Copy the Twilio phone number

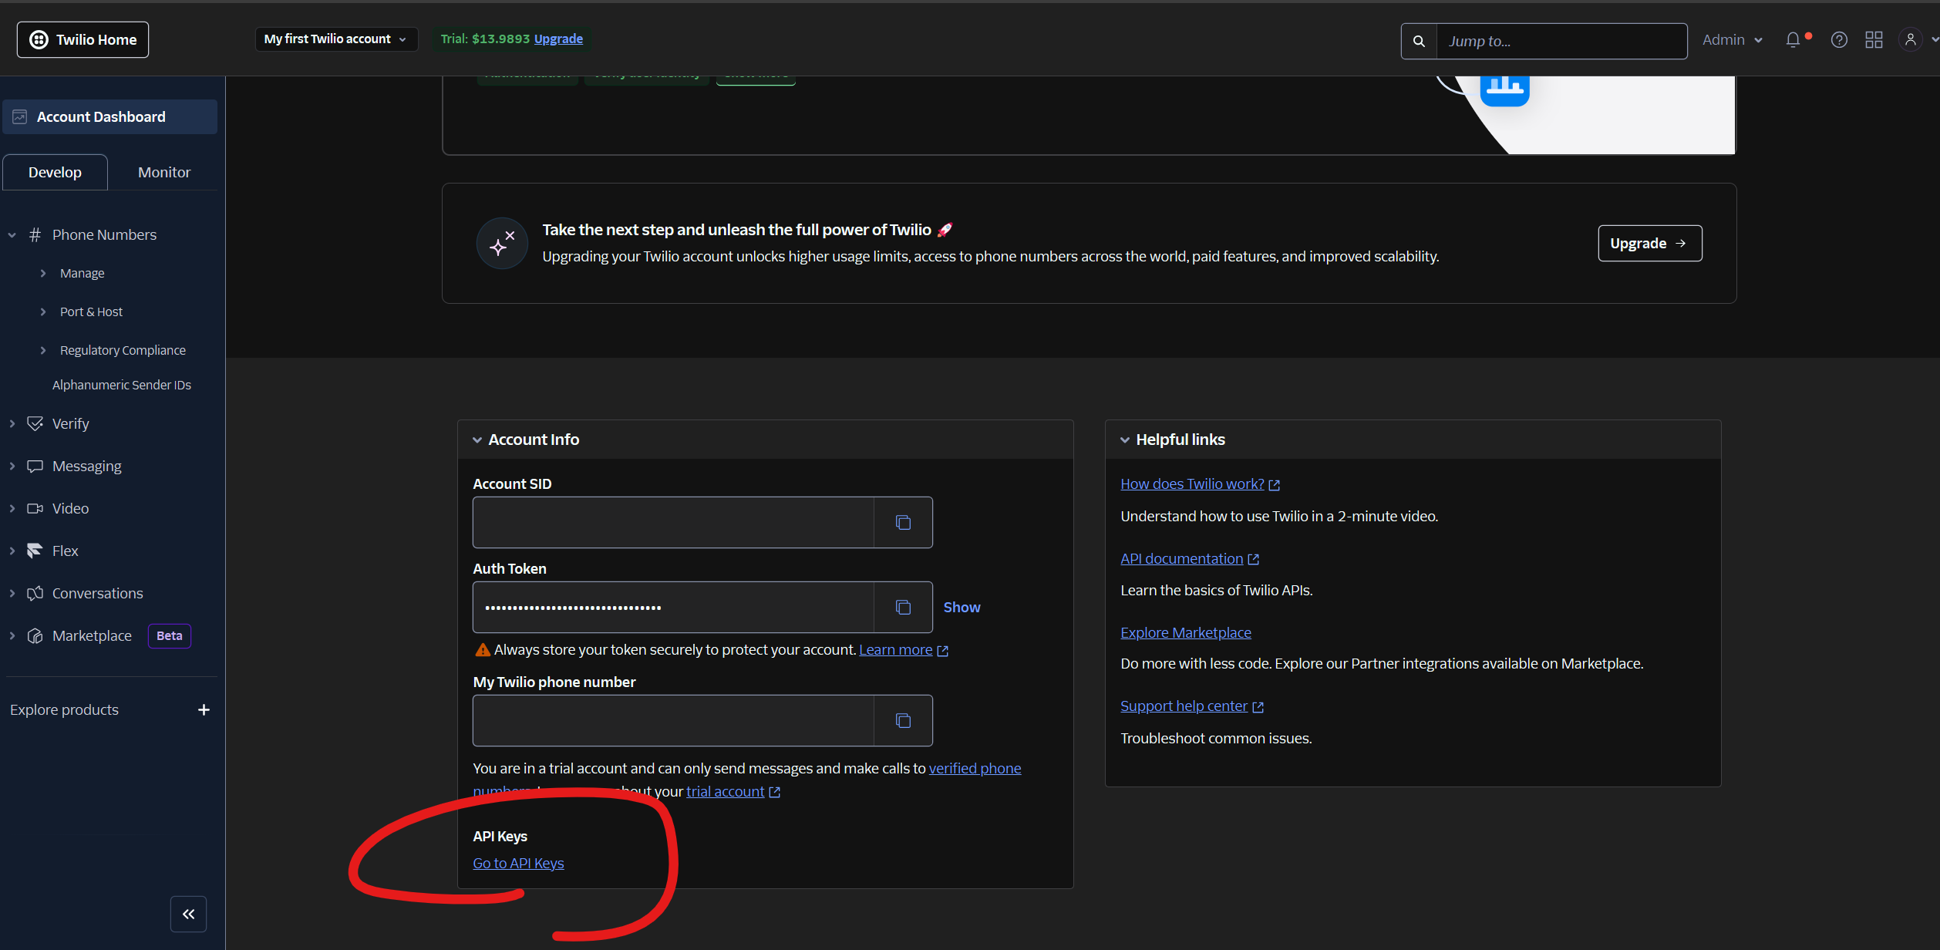pyautogui.click(x=903, y=721)
